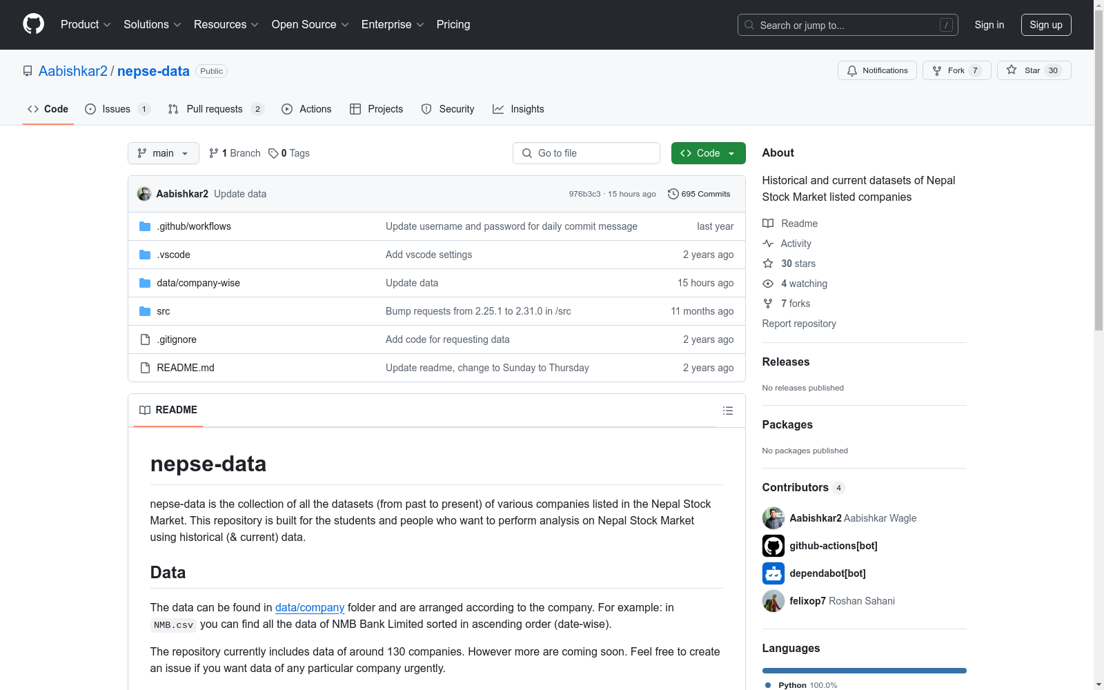1104x690 pixels.
Task: Switch to the Projects tab
Action: 376,109
